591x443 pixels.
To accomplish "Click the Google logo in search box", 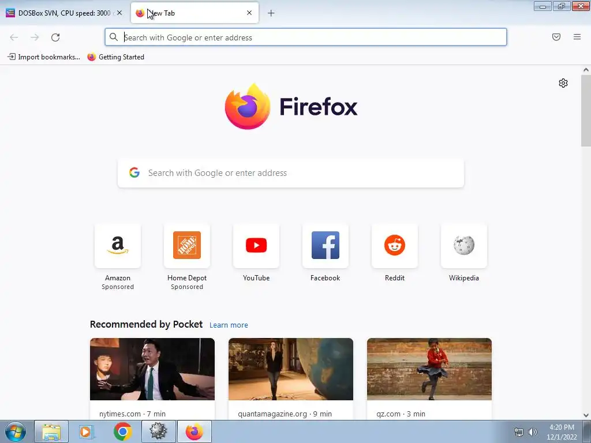I will [134, 172].
